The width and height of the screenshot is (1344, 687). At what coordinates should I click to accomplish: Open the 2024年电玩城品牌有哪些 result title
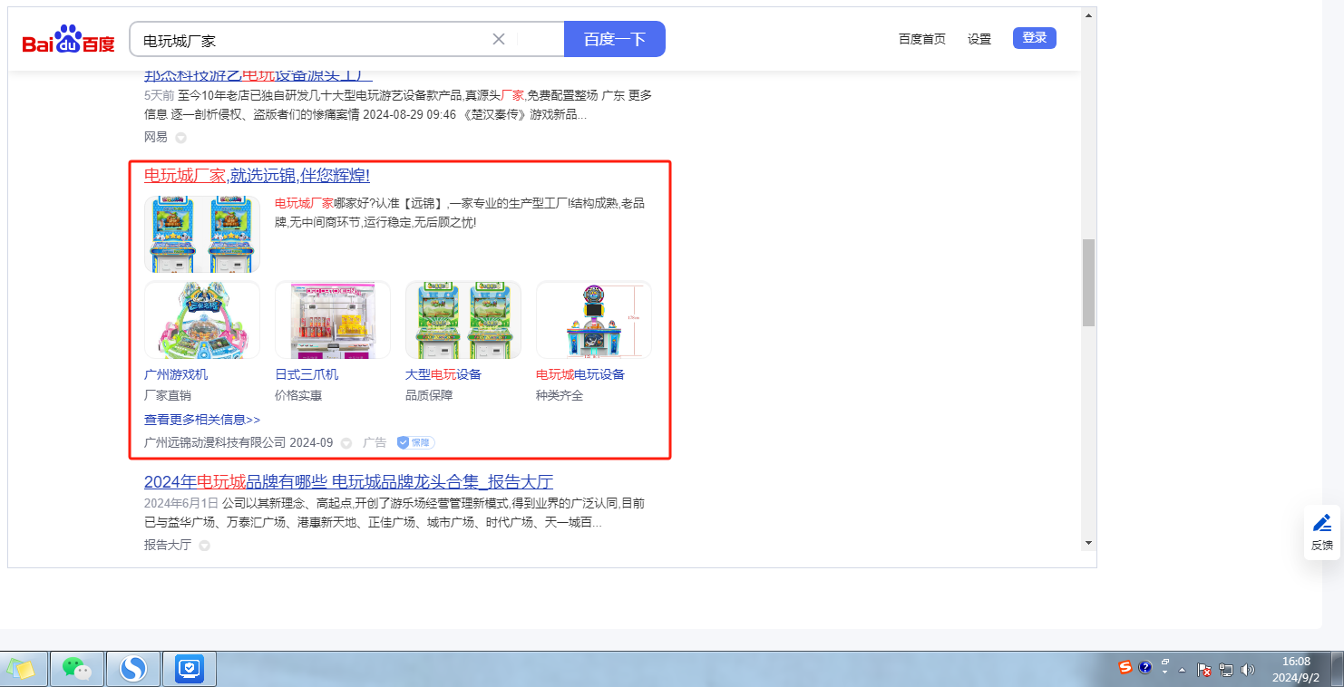[348, 481]
